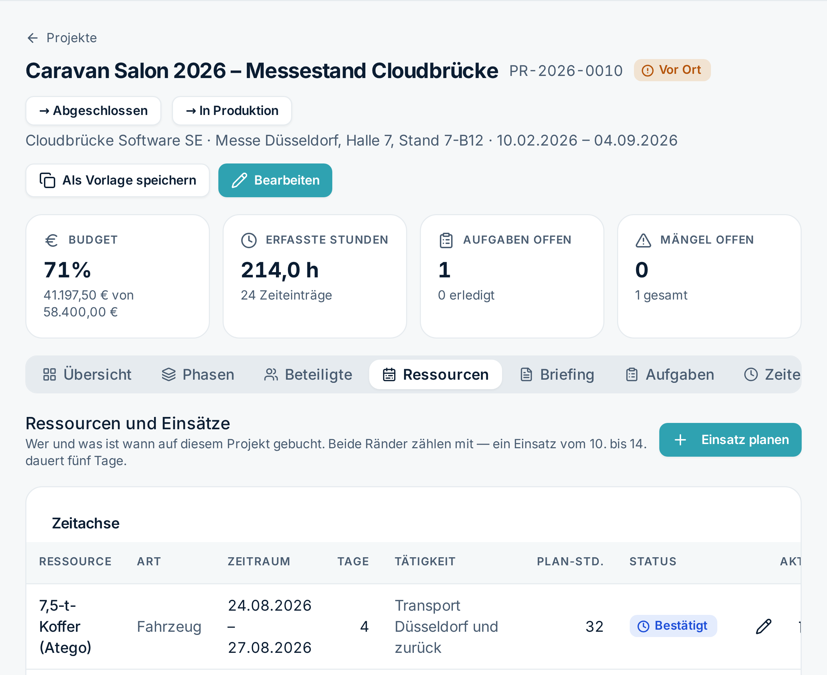Go back to Projekte list
This screenshot has width=827, height=675.
pyautogui.click(x=62, y=38)
